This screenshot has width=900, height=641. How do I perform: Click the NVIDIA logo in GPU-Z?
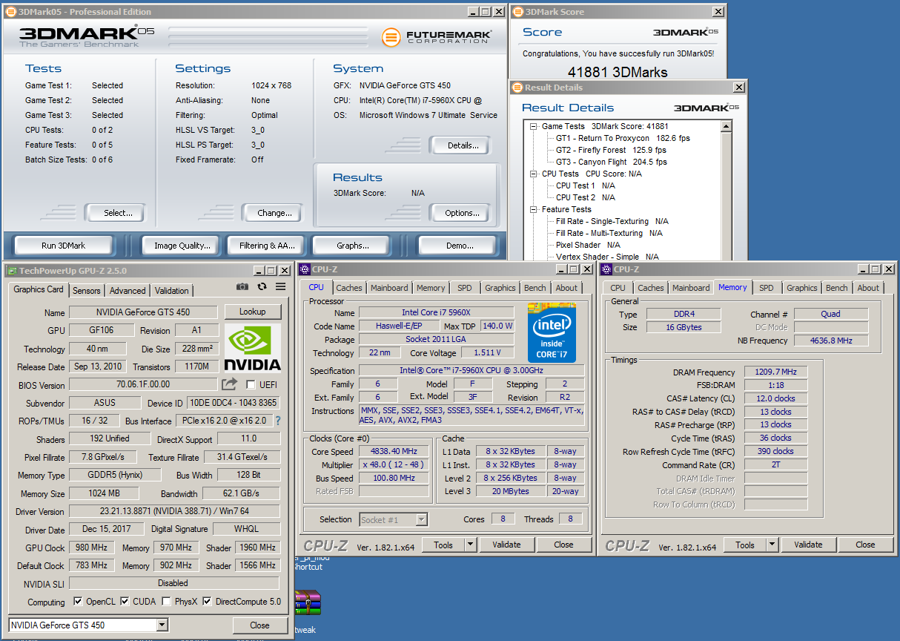coord(253,347)
